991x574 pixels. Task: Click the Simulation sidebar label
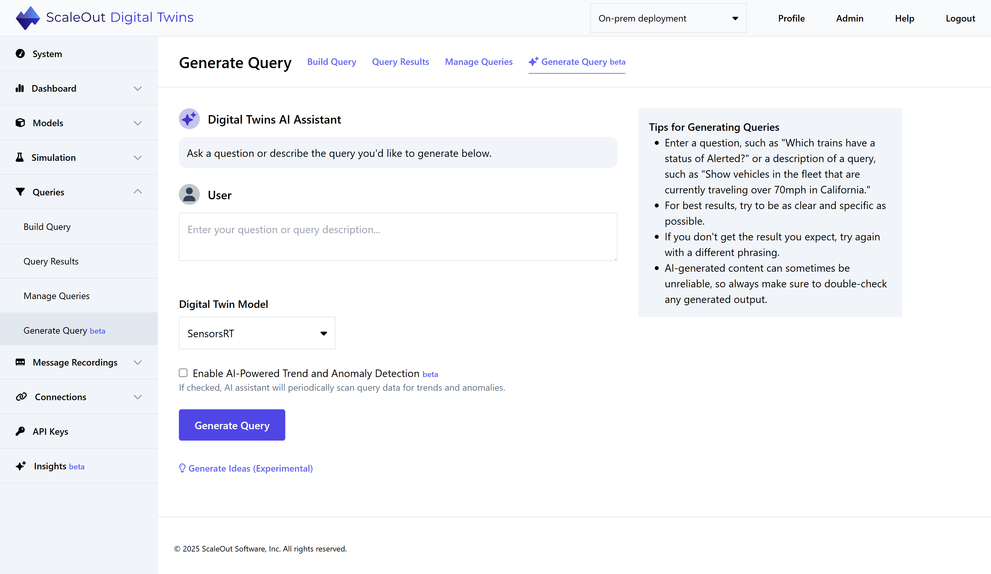pos(54,158)
